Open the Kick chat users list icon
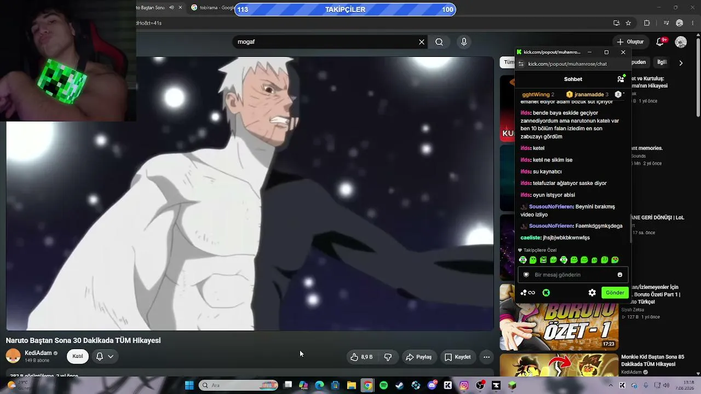This screenshot has height=394, width=701. pos(620,79)
